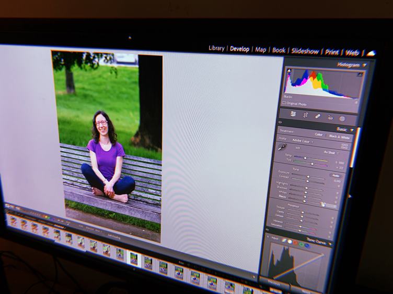The height and width of the screenshot is (294, 393).
Task: Click the cloud sync status icon
Action: [x=371, y=53]
